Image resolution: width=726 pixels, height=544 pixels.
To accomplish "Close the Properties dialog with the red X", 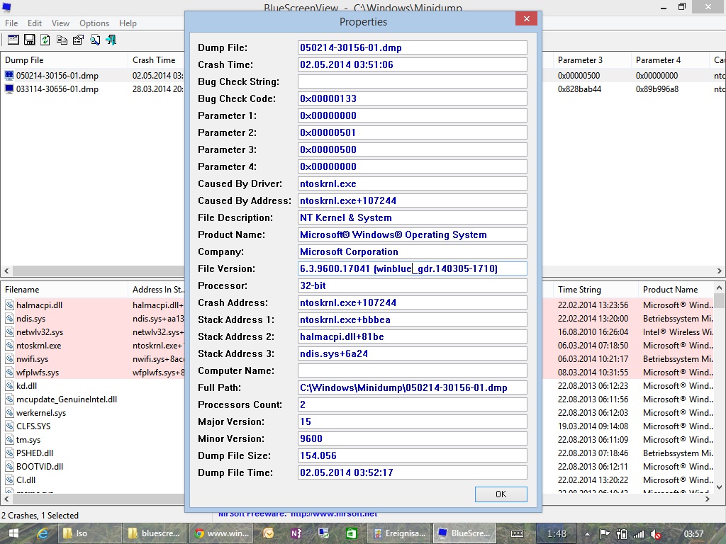I will pyautogui.click(x=527, y=18).
